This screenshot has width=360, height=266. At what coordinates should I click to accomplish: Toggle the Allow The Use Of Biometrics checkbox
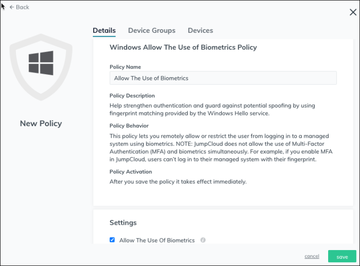(x=112, y=240)
